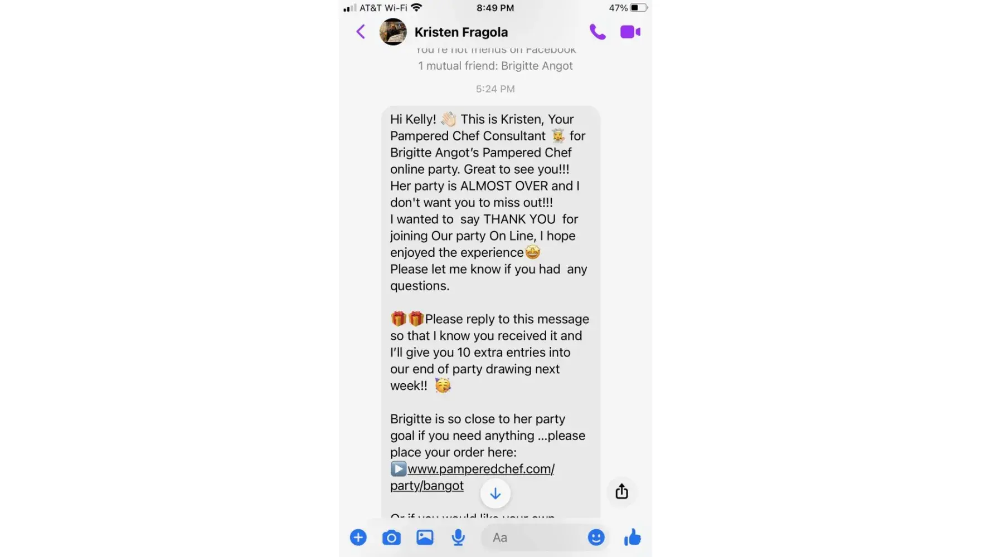This screenshot has height=557, width=991.
Task: Tap the microphone voice message icon
Action: click(458, 538)
